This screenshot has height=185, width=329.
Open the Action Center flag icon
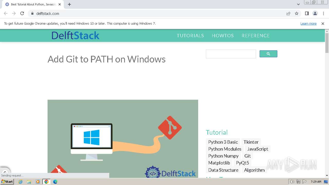[305, 182]
